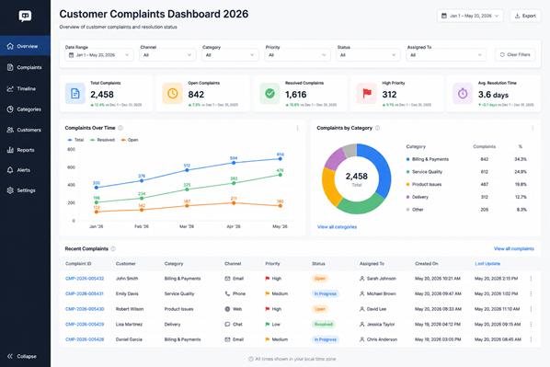Open complaint CMP-2026-005429 link

pos(85,324)
